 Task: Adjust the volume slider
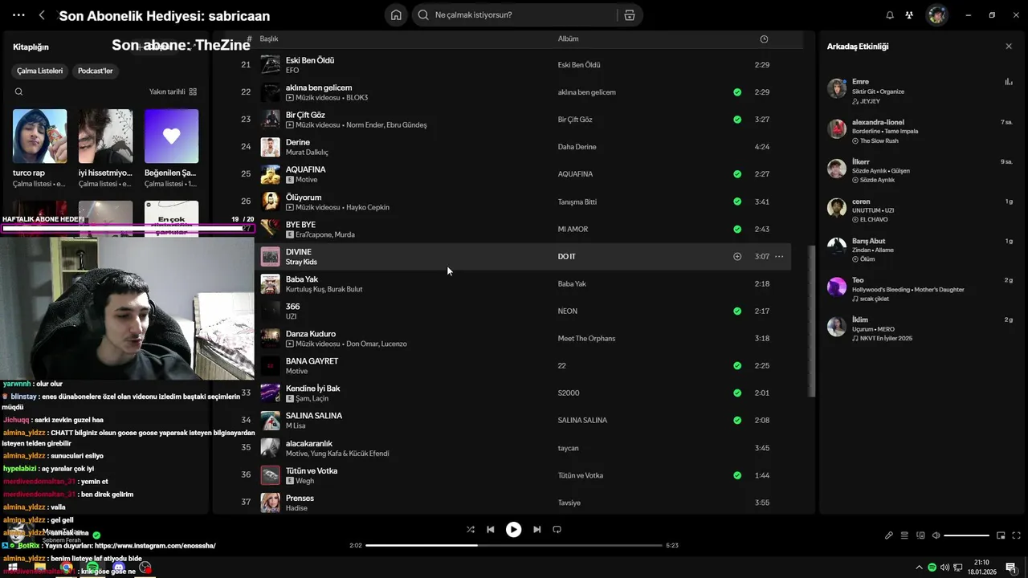(x=967, y=535)
